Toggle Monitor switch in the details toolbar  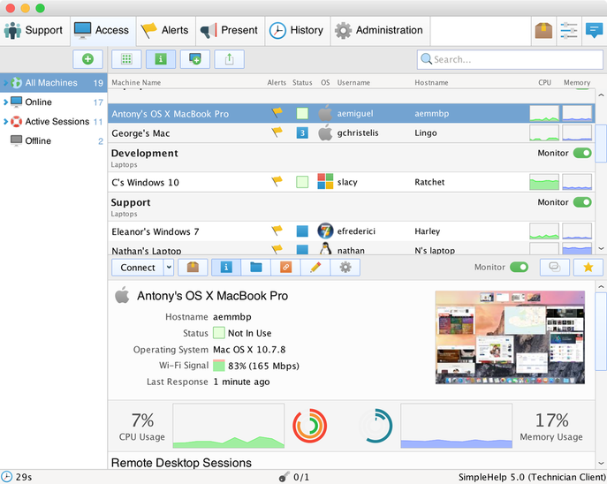pos(520,268)
